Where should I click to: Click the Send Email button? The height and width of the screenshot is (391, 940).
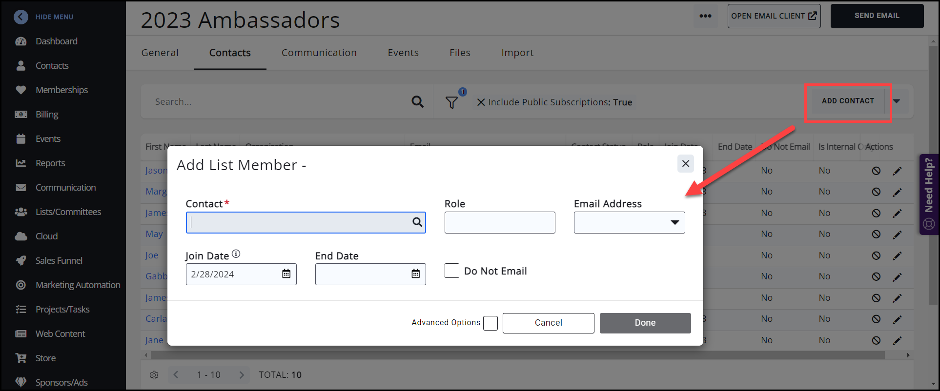tap(877, 16)
